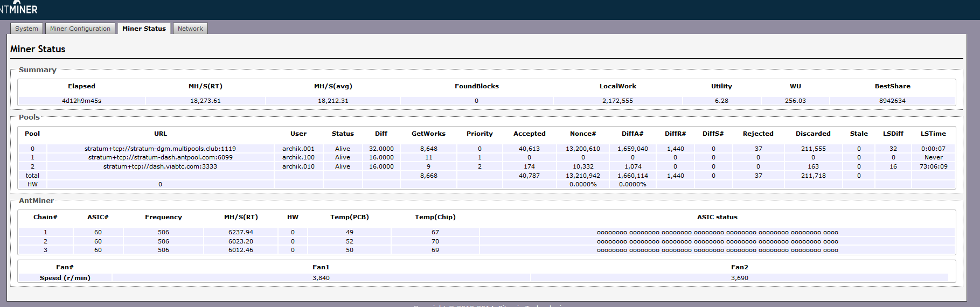Viewport: 980px width, 307px height.
Task: Click BestShare value 8942634
Action: [x=892, y=101]
